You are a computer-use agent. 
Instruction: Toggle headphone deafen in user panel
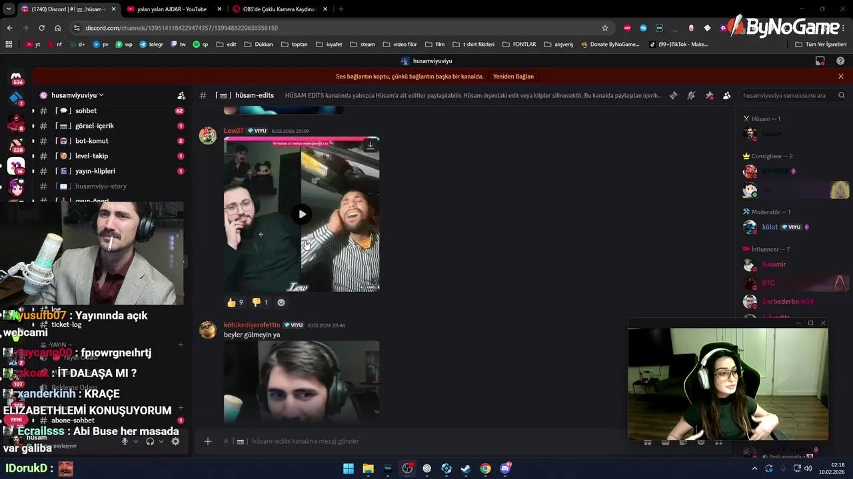[x=150, y=441]
